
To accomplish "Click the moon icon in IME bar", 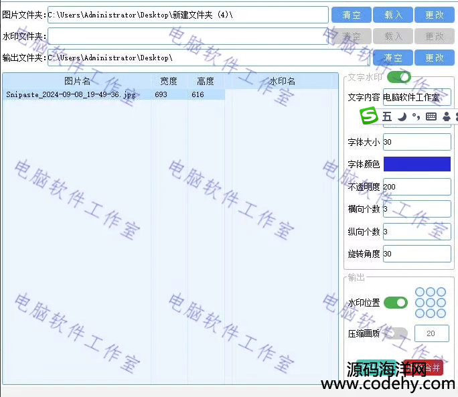I will point(402,116).
